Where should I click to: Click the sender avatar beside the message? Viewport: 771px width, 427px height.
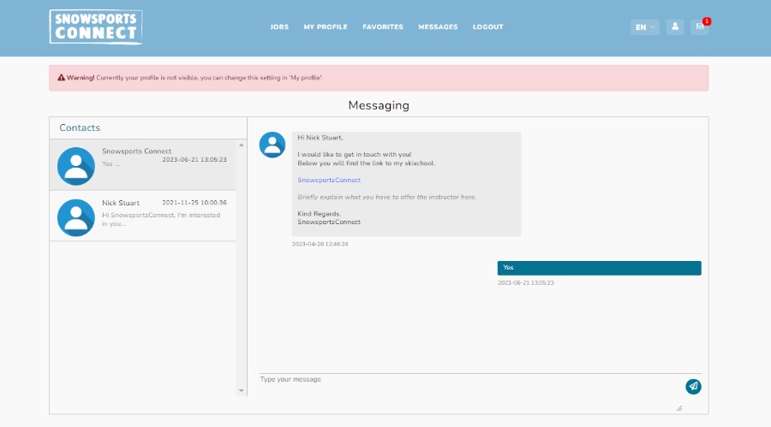pyautogui.click(x=272, y=145)
